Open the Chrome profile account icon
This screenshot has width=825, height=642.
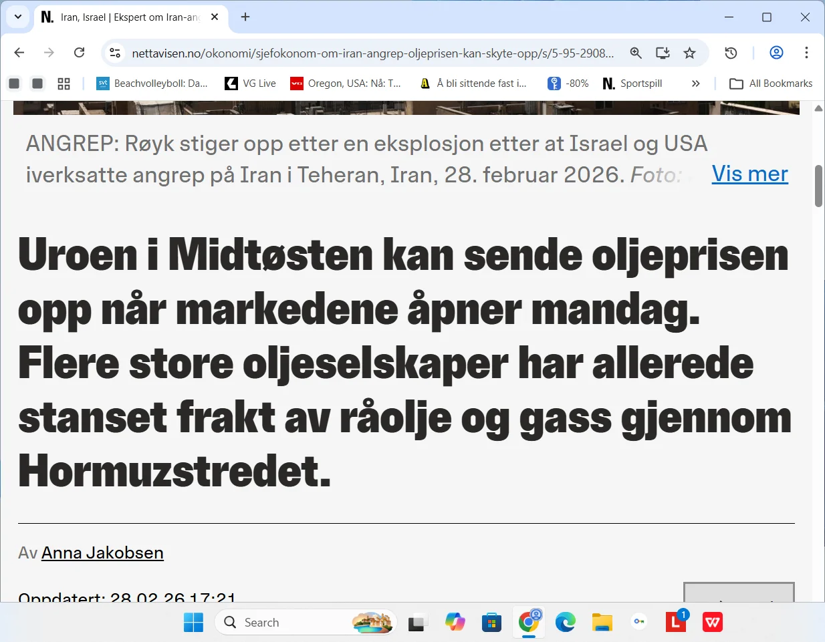(776, 52)
